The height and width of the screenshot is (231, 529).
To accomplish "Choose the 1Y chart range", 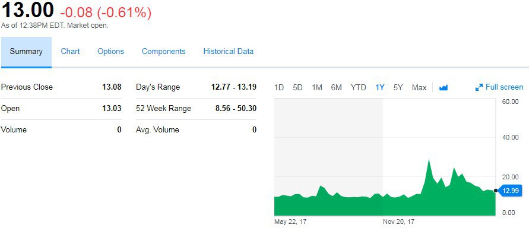I will tap(380, 88).
